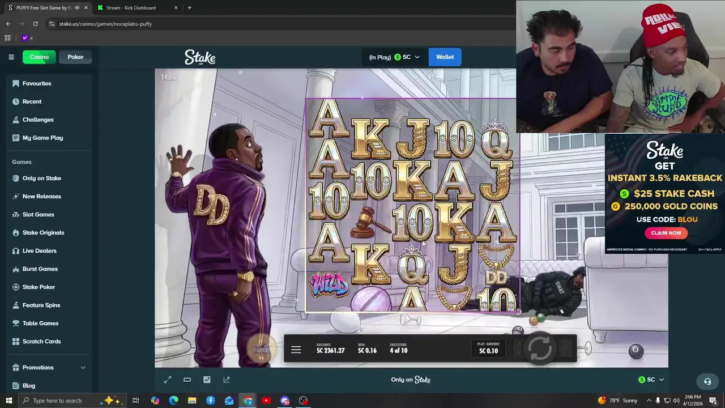Open the slot game hamburger menu
This screenshot has height=408, width=725.
point(296,350)
